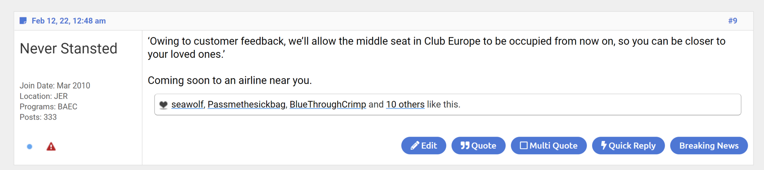The image size is (764, 170).
Task: Click the 'Coming soon to an airline' line
Action: point(230,81)
